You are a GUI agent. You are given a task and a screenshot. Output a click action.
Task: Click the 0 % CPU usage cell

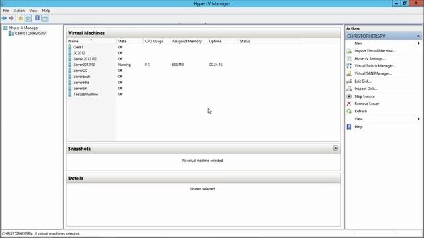pyautogui.click(x=147, y=65)
